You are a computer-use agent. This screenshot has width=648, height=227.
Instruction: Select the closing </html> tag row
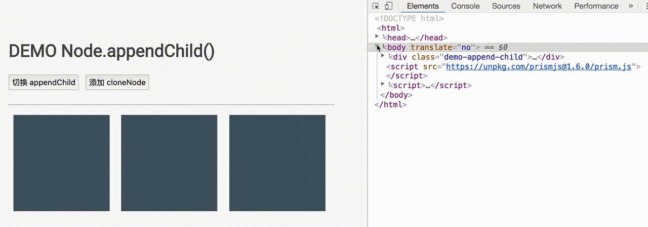click(x=390, y=104)
